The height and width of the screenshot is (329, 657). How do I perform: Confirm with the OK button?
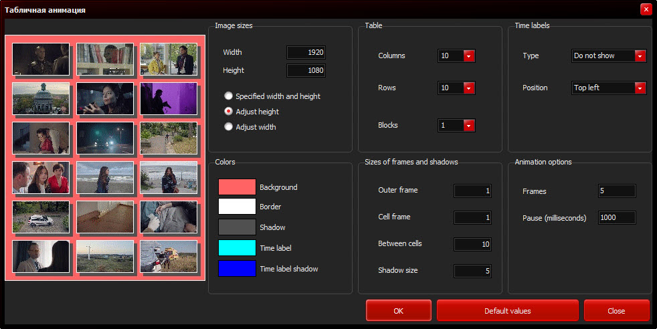pyautogui.click(x=399, y=310)
